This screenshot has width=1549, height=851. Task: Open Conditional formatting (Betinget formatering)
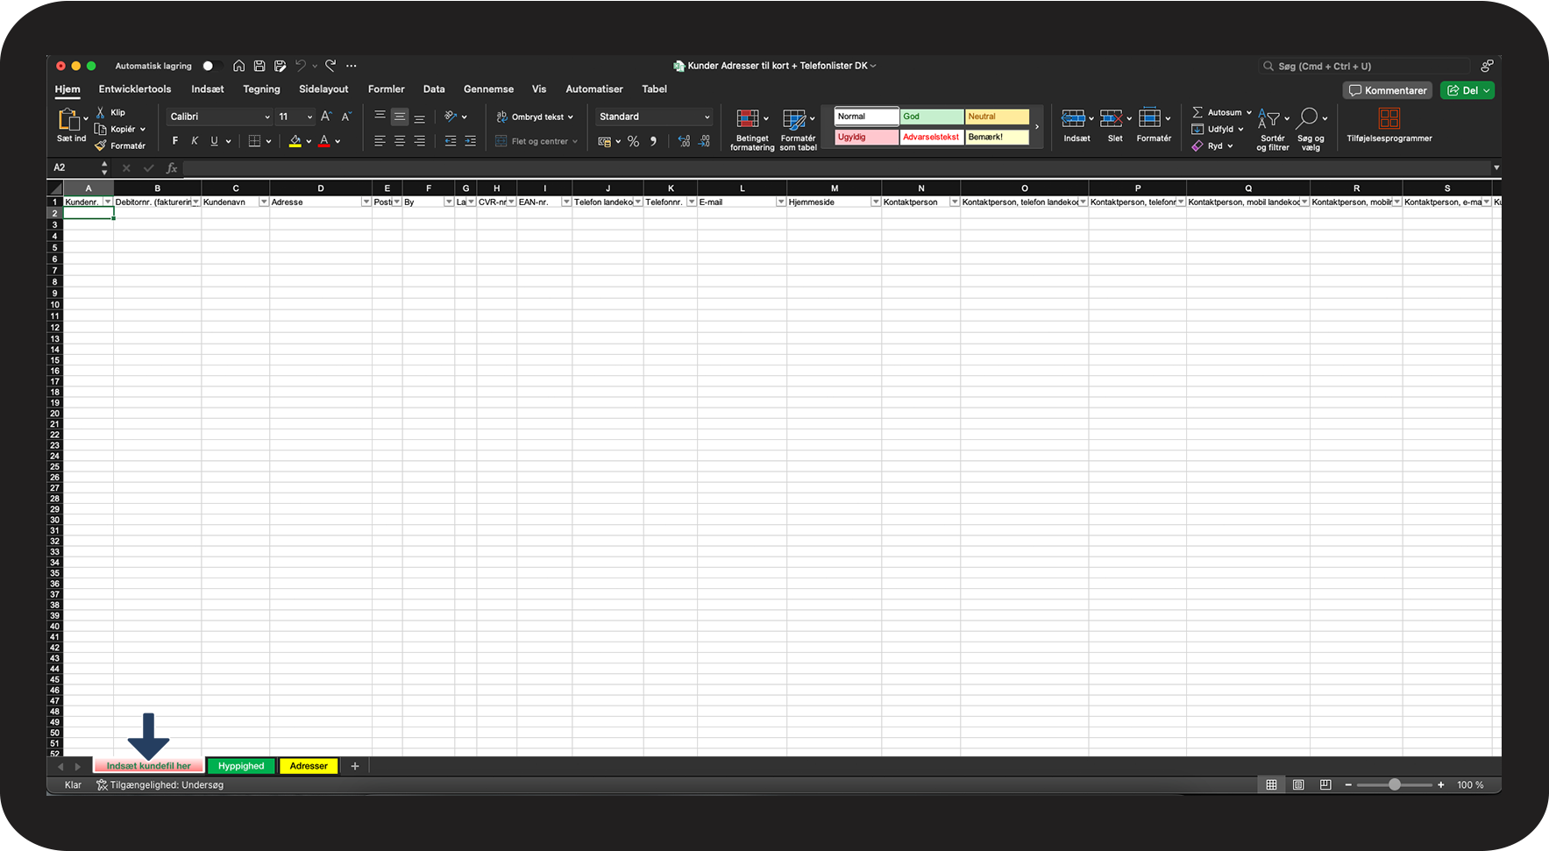click(x=751, y=129)
